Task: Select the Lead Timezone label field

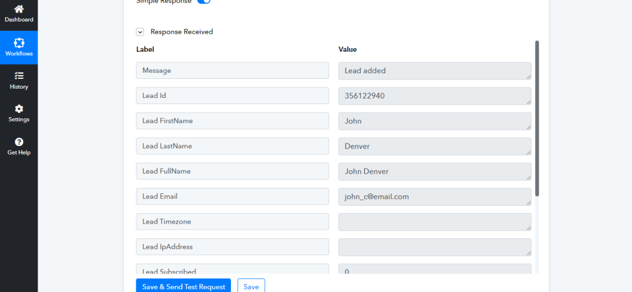Action: point(232,222)
